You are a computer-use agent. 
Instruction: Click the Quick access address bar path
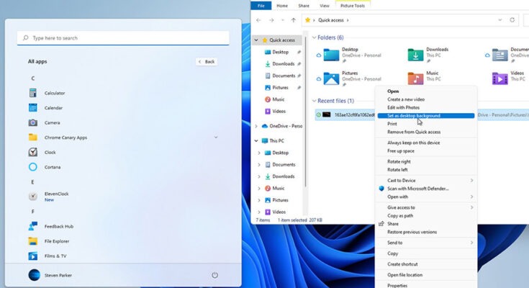point(331,20)
